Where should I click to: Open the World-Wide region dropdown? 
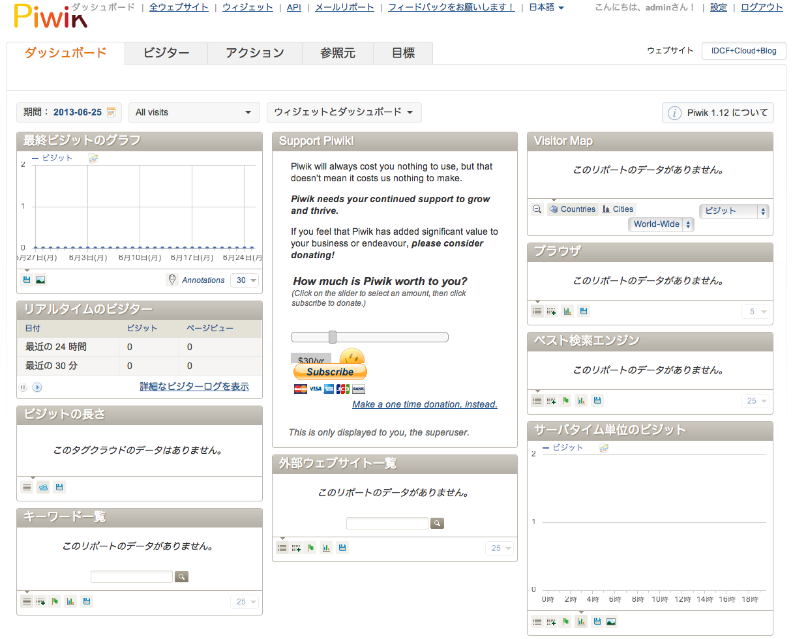pyautogui.click(x=661, y=224)
